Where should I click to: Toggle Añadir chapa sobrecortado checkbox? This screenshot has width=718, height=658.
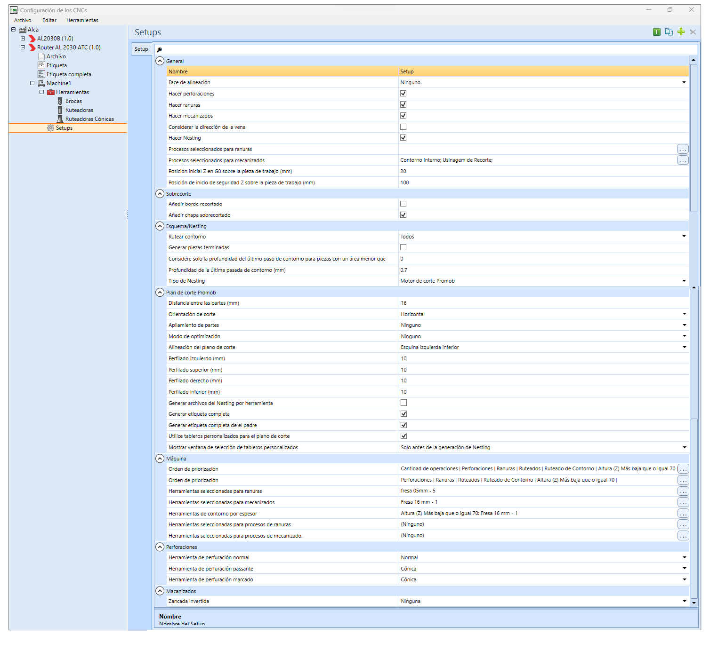point(403,215)
